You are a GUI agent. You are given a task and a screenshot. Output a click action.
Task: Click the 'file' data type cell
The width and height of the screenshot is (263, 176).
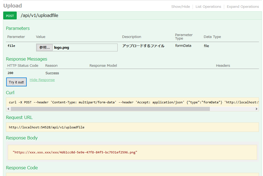[x=206, y=46]
